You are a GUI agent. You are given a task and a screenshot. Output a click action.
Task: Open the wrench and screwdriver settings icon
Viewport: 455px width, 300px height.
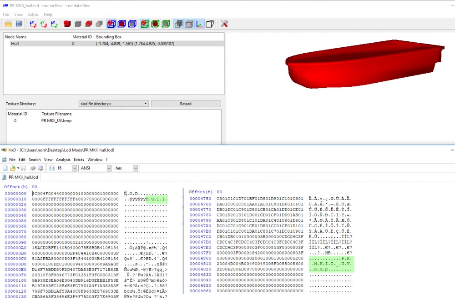tap(224, 24)
